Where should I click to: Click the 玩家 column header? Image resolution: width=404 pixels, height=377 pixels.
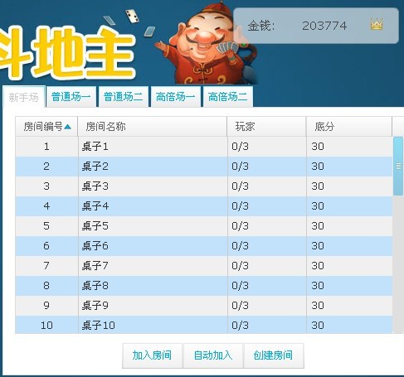266,127
